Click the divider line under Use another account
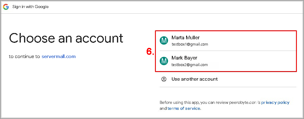This screenshot has height=119, width=304. (228, 87)
